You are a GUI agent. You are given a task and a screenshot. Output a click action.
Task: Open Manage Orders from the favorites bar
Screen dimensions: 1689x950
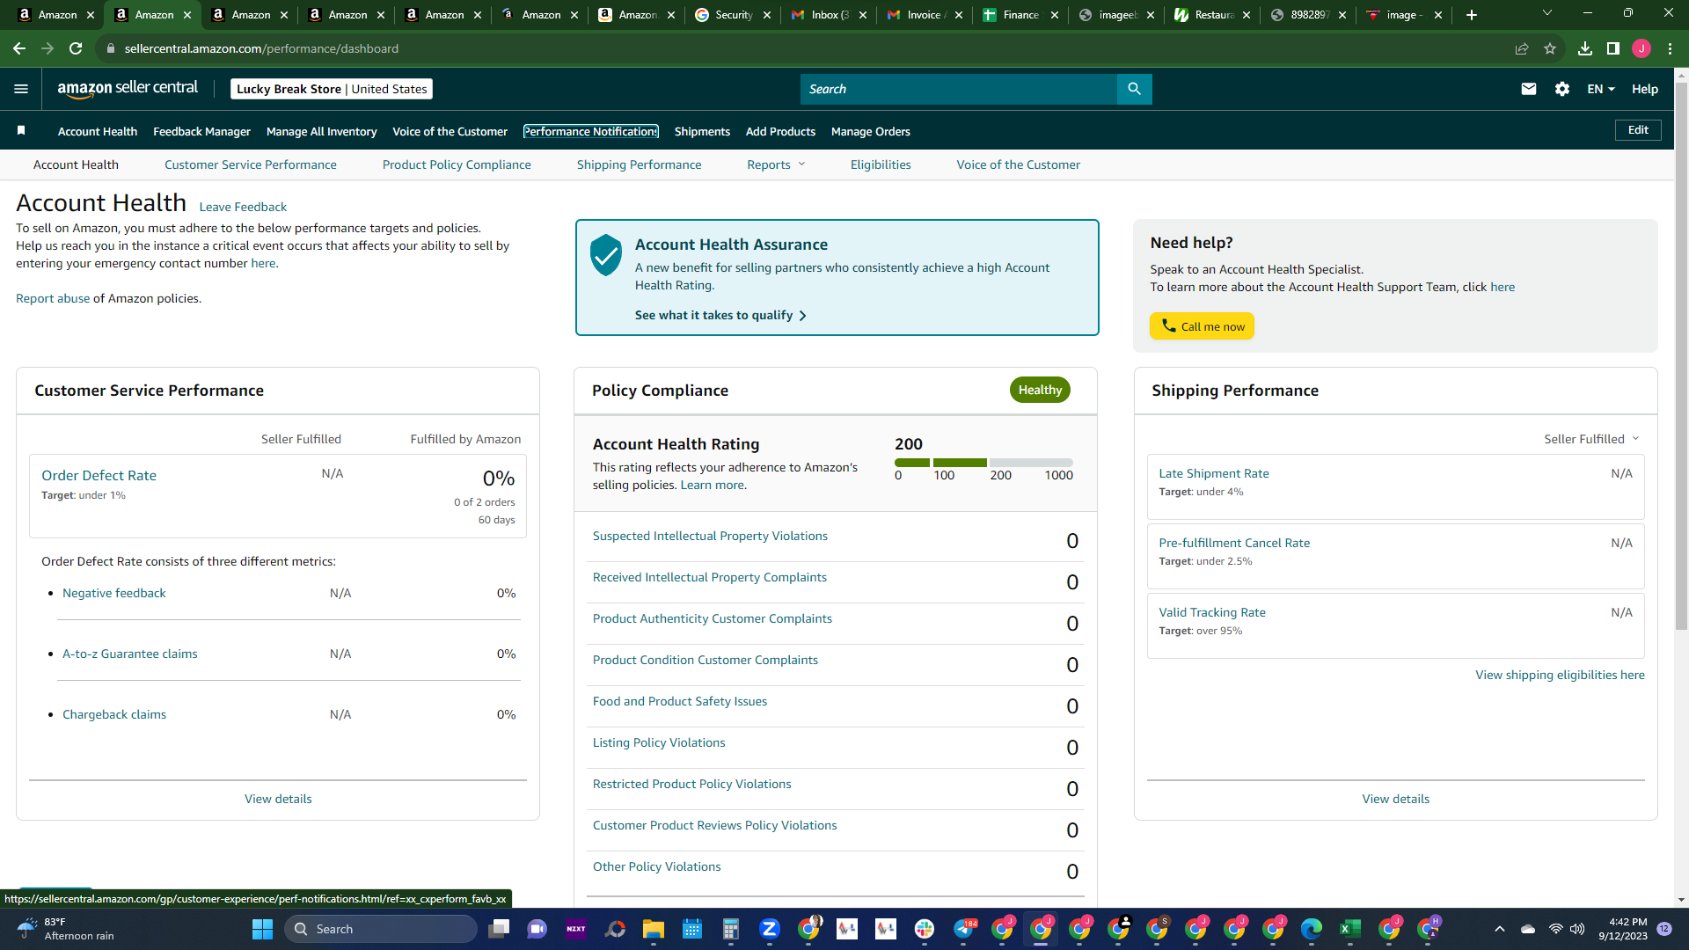point(871,131)
